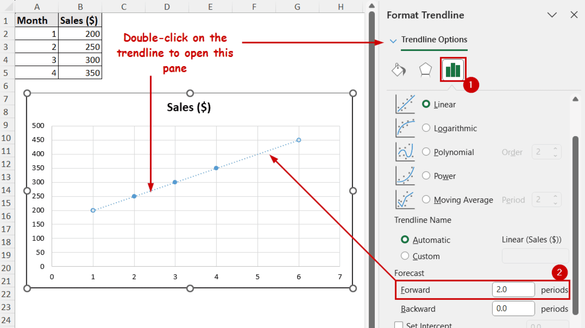The image size is (585, 328).
Task: Select the Moving Average radio button
Action: (426, 200)
